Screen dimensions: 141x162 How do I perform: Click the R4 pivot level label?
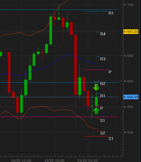[x=103, y=34]
